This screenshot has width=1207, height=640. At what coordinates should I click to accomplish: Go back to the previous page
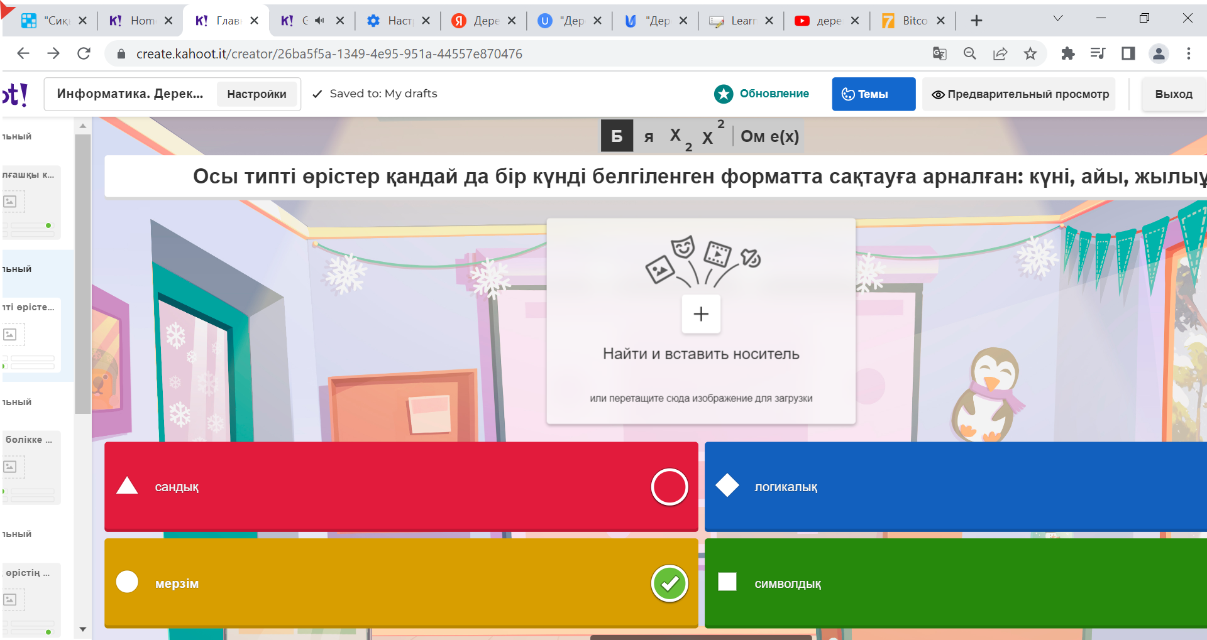click(x=23, y=53)
